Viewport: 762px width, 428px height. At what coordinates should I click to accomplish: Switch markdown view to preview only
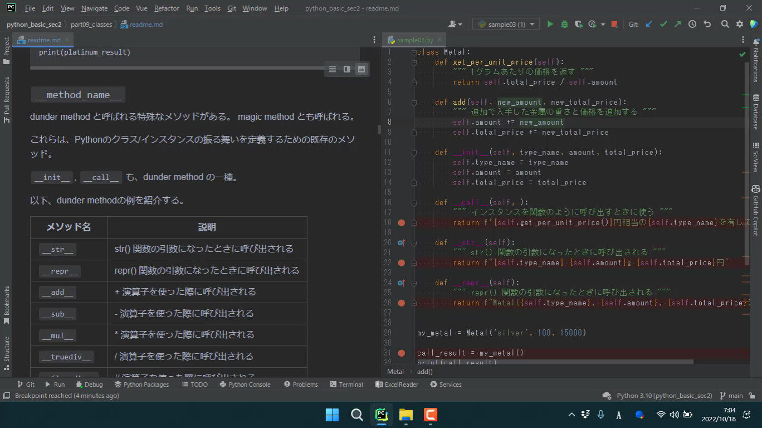pyautogui.click(x=362, y=69)
